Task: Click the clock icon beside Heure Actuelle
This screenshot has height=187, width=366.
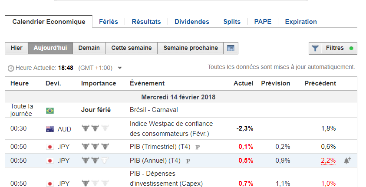Action: pos(11,68)
